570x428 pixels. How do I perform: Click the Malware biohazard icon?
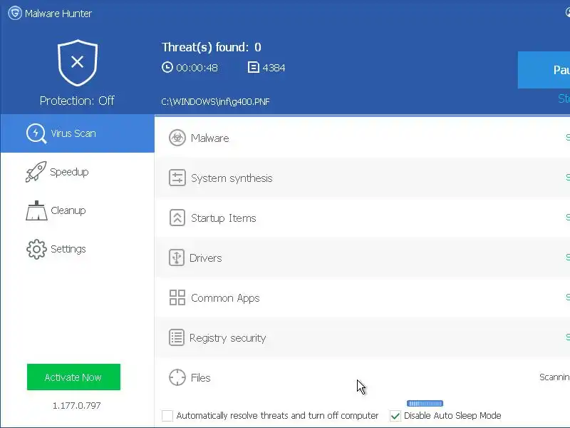click(x=177, y=138)
